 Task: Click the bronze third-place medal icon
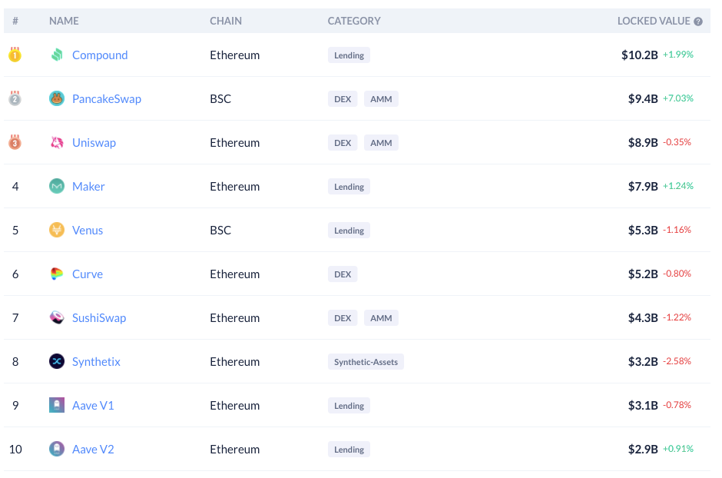(15, 142)
